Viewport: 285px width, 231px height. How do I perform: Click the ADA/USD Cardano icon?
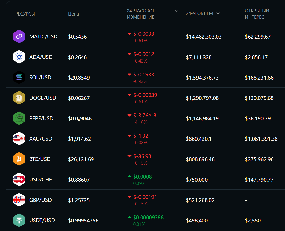pyautogui.click(x=19, y=57)
